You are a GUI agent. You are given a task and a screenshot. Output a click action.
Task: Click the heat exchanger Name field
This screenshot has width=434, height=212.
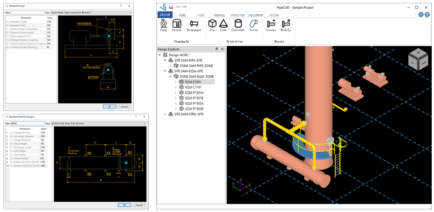[x=27, y=123]
